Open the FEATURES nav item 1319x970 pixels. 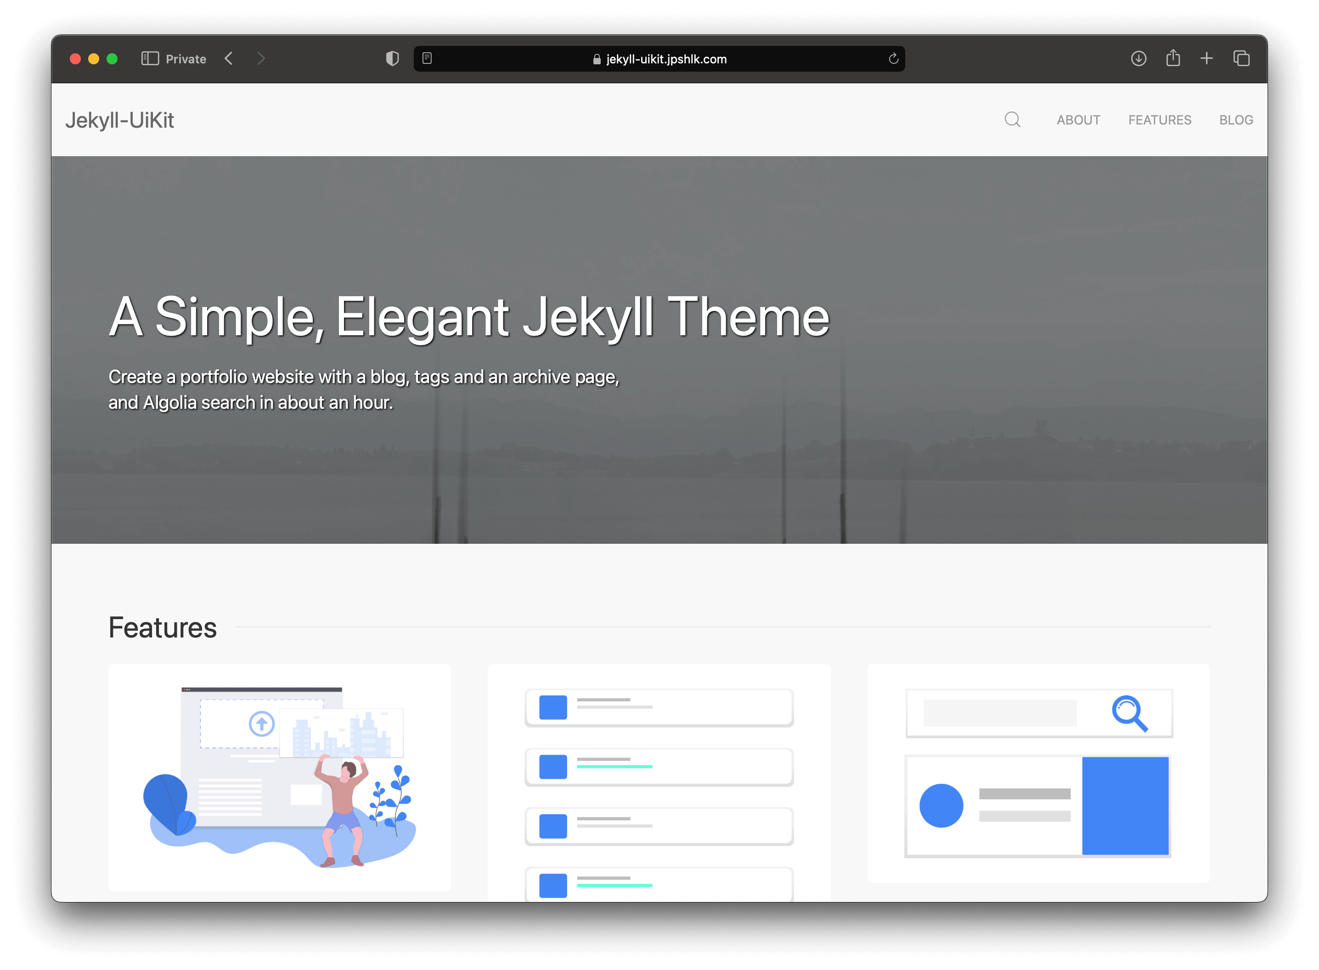1159,120
